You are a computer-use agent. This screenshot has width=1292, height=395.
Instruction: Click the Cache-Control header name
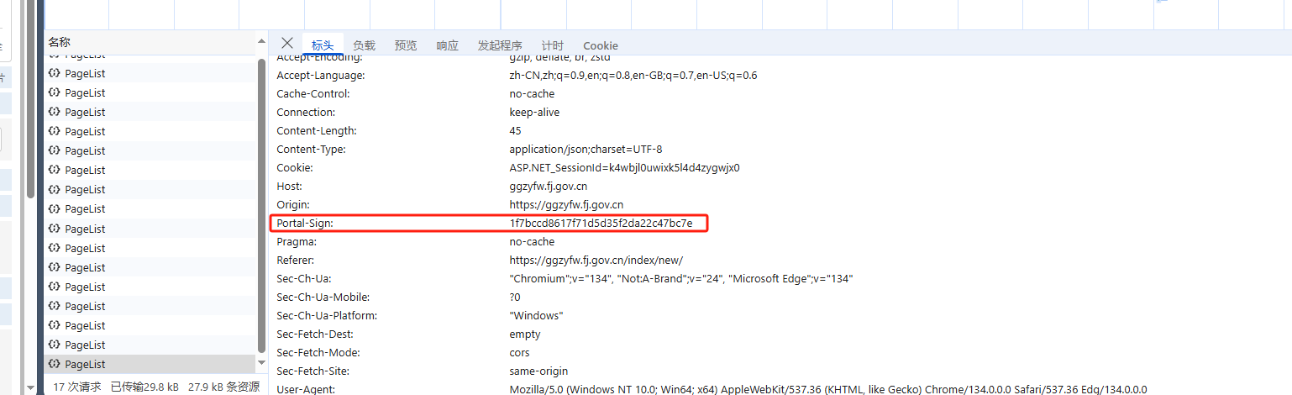point(313,93)
